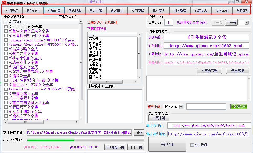Choose 穿越架空 category

[95, 59]
